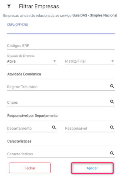Viewport: 122px width, 177px height.
Task: Click the filter funnel icon beside Filtrar Empresas
Action: point(9,7)
